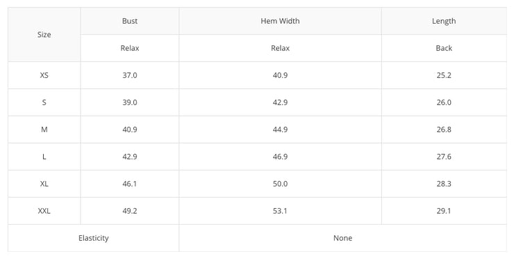This screenshot has width=514, height=263.
Task: Select the Bust header cell
Action: tap(130, 21)
